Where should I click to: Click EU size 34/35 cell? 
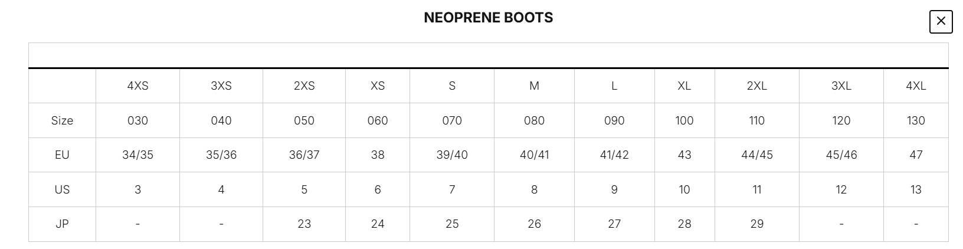137,155
